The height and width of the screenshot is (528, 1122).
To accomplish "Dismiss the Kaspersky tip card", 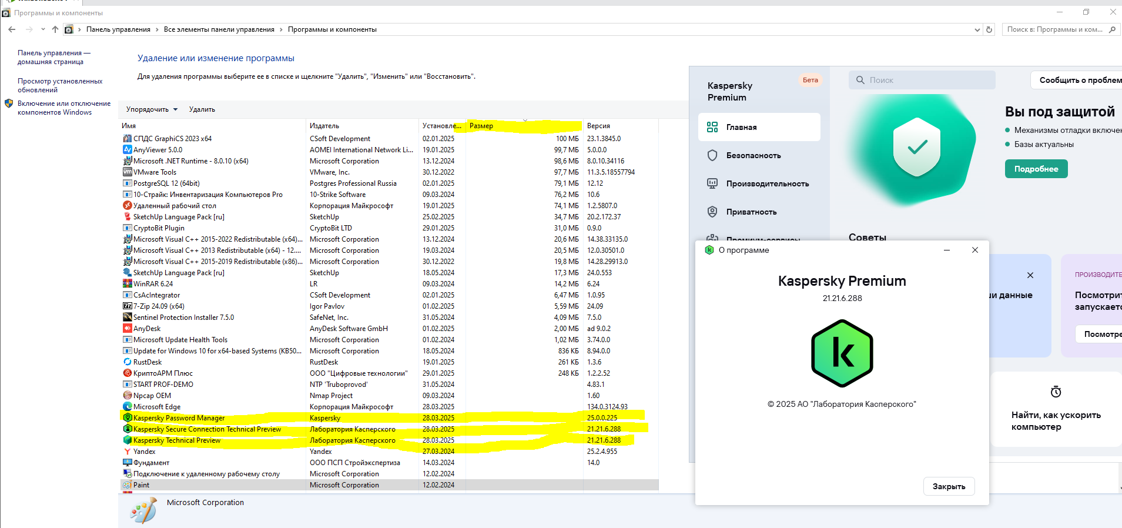I will coord(1030,275).
